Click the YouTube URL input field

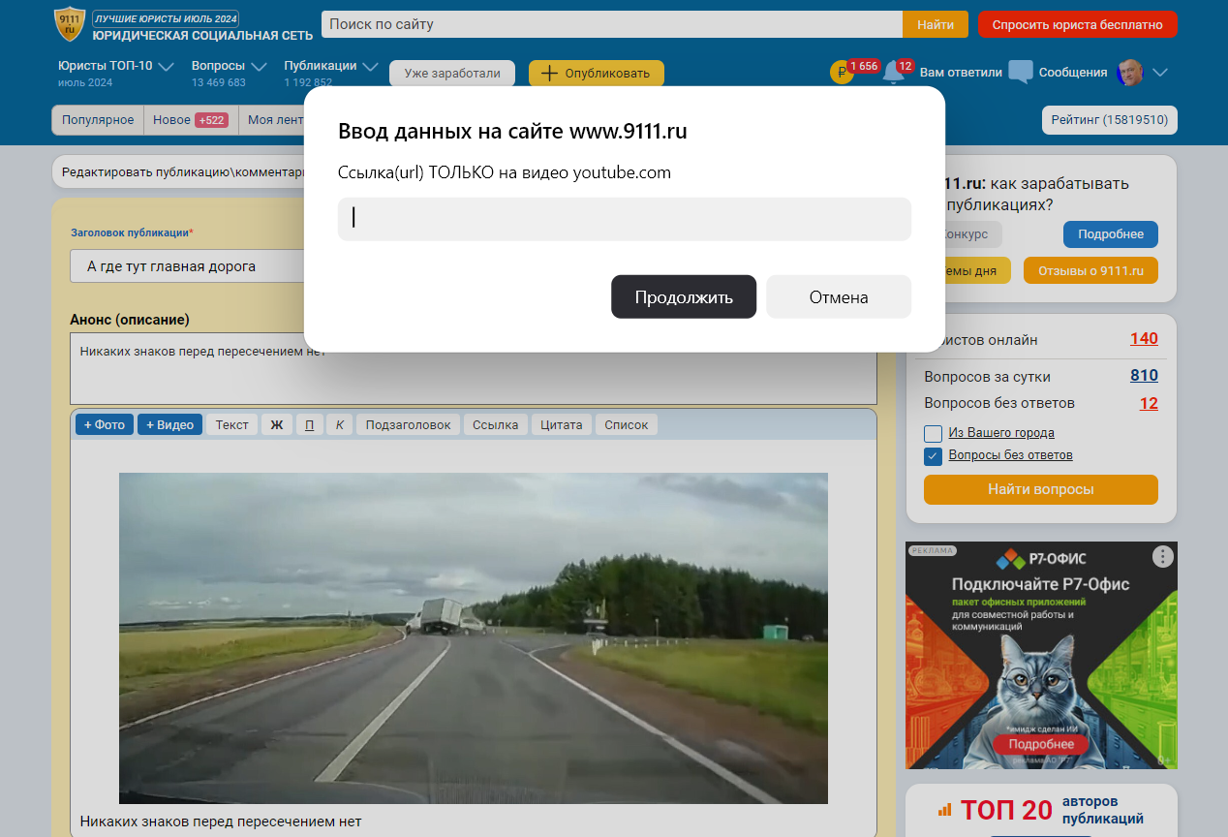pos(624,219)
